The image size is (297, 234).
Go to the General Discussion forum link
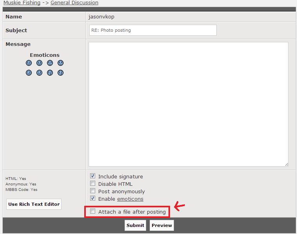point(74,3)
